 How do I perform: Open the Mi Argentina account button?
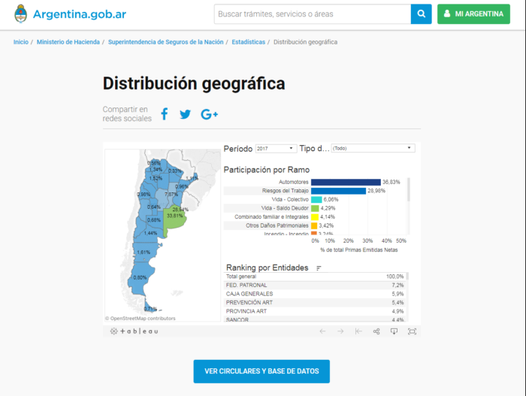(473, 14)
